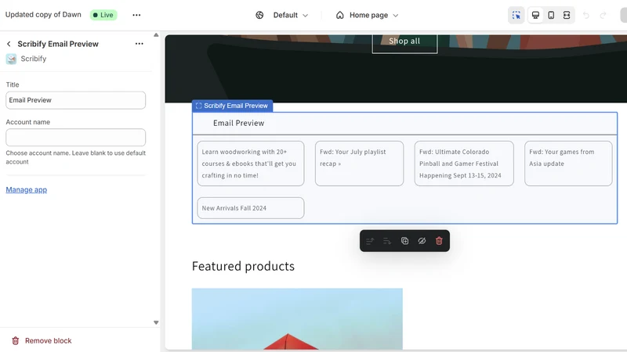Redo the last change
The width and height of the screenshot is (627, 352).
[603, 15]
